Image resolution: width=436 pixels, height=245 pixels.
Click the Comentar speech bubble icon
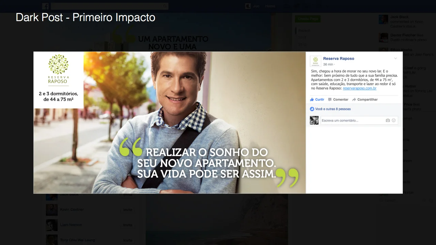330,99
